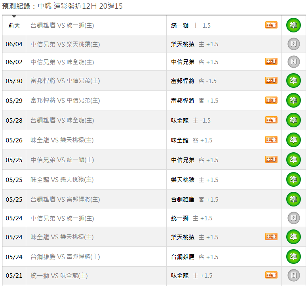Click 囧 icon for 05/24 中信兄弟 VS 統一獅

294,218
